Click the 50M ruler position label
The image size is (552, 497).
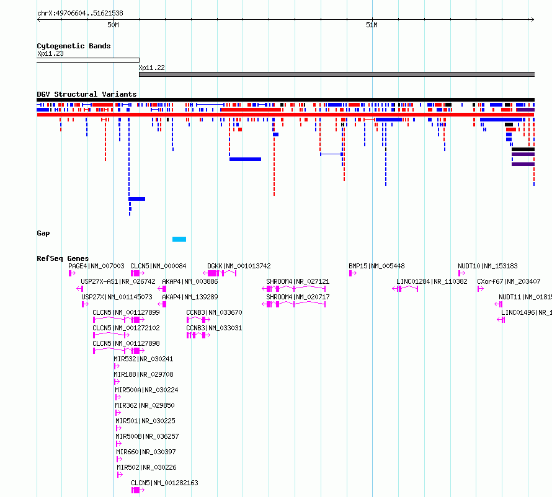click(x=113, y=25)
